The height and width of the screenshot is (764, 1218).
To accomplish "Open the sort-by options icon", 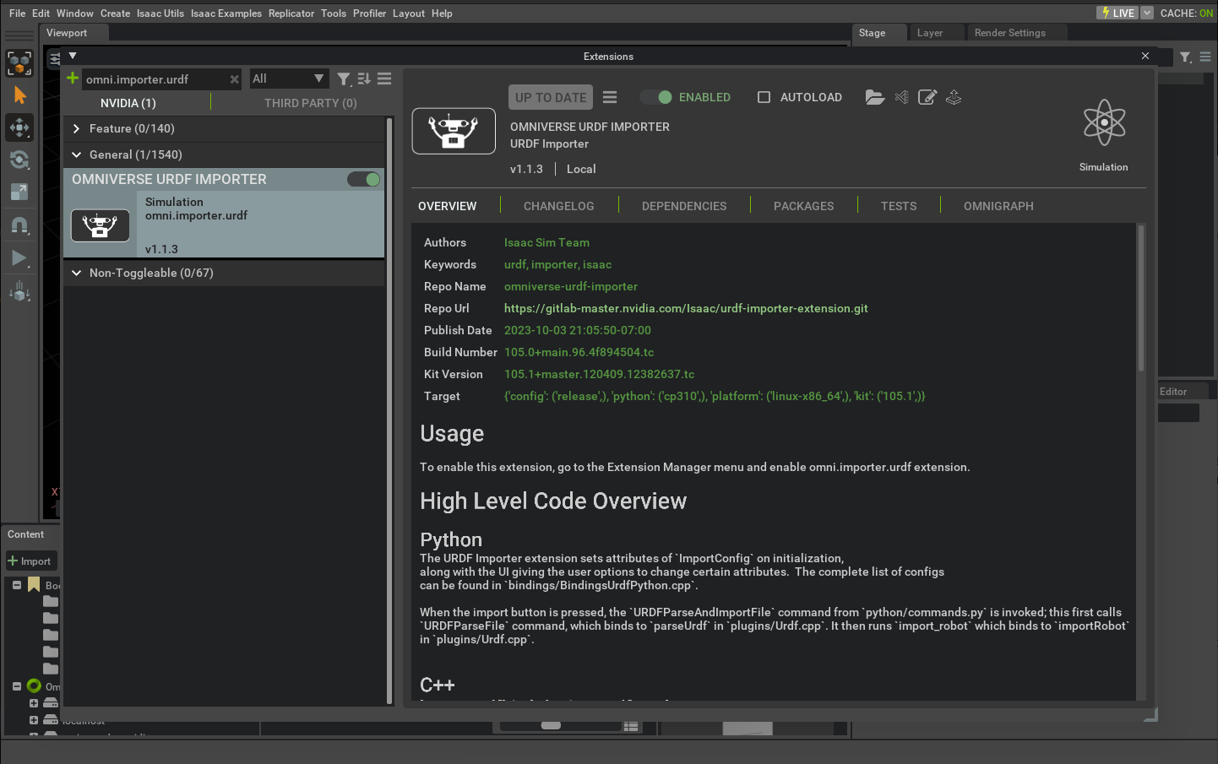I will (x=364, y=79).
